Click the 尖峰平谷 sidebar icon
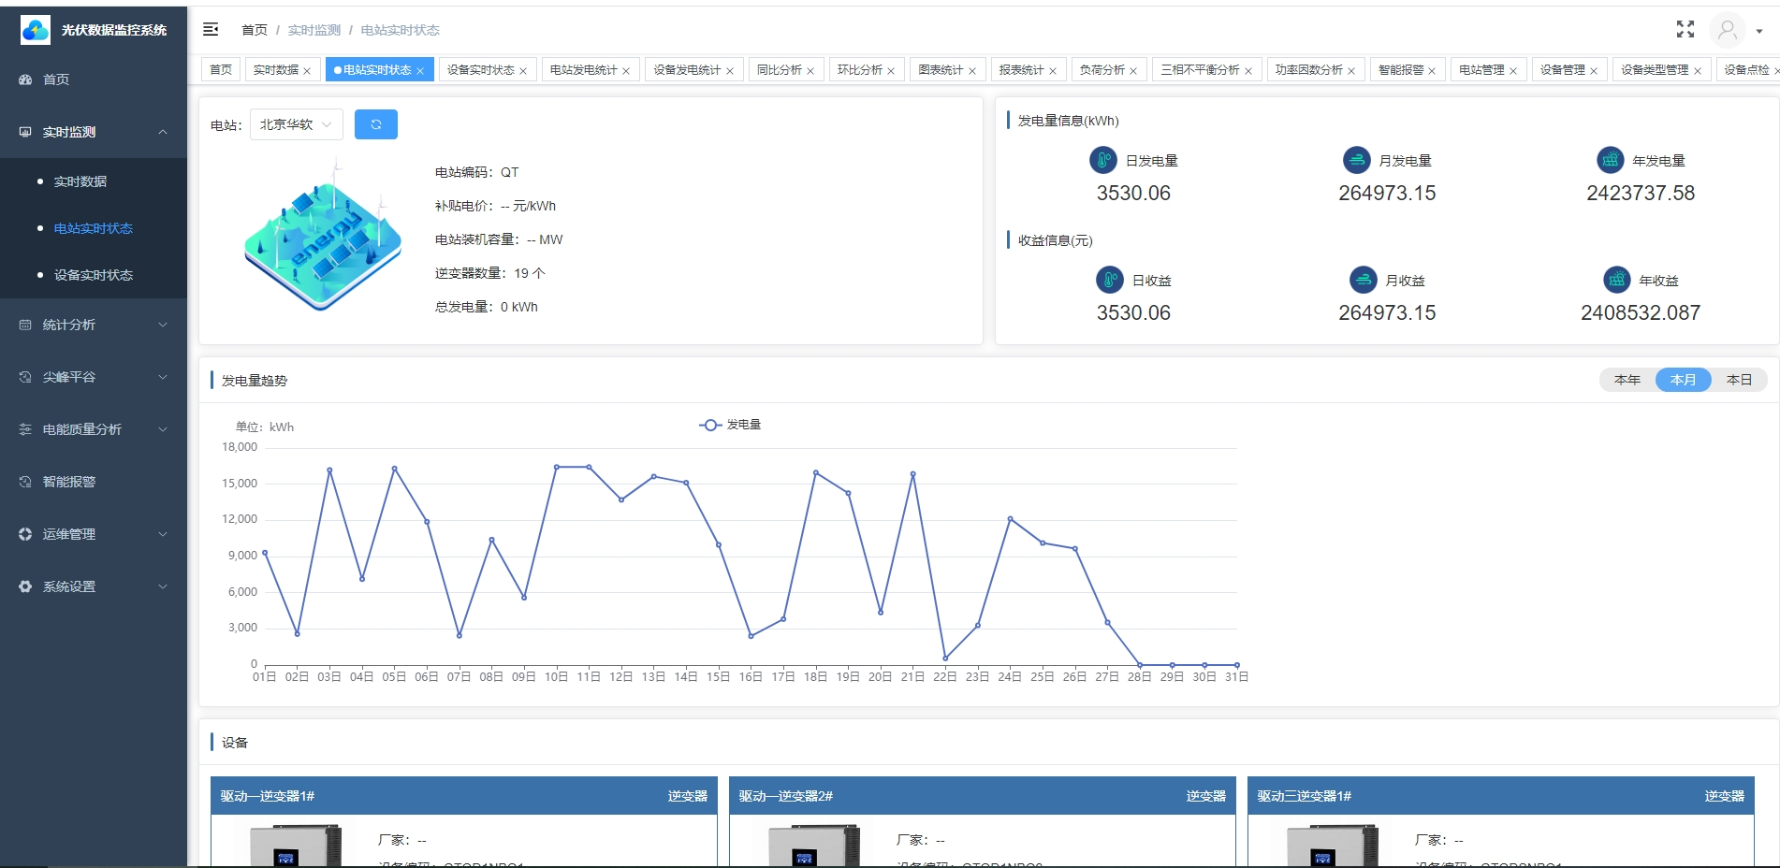The image size is (1780, 868). click(x=25, y=377)
